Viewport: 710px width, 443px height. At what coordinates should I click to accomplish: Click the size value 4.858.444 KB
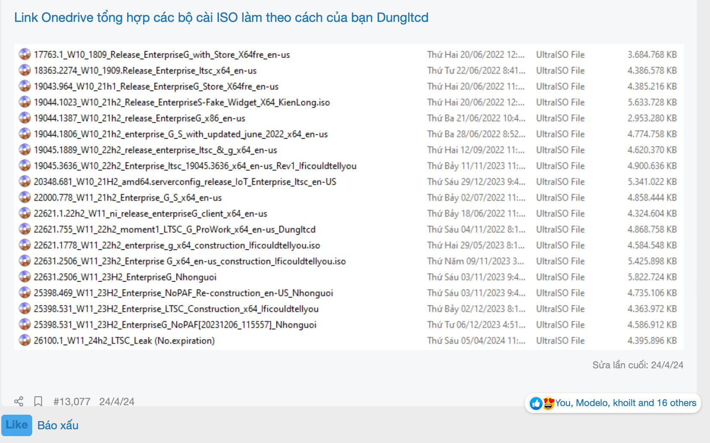pos(652,197)
